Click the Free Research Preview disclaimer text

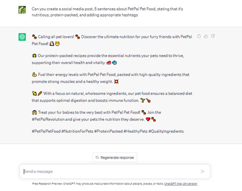point(98,184)
